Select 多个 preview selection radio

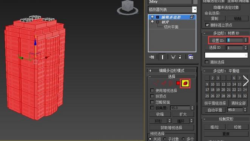pyautogui.click(x=184, y=139)
